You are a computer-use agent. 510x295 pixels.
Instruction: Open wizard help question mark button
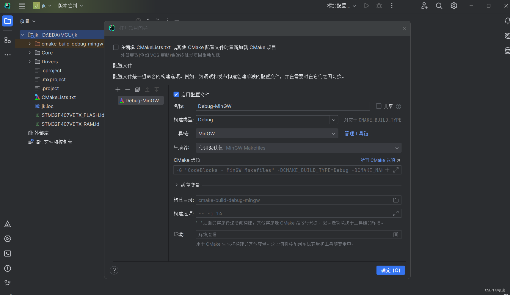point(114,270)
